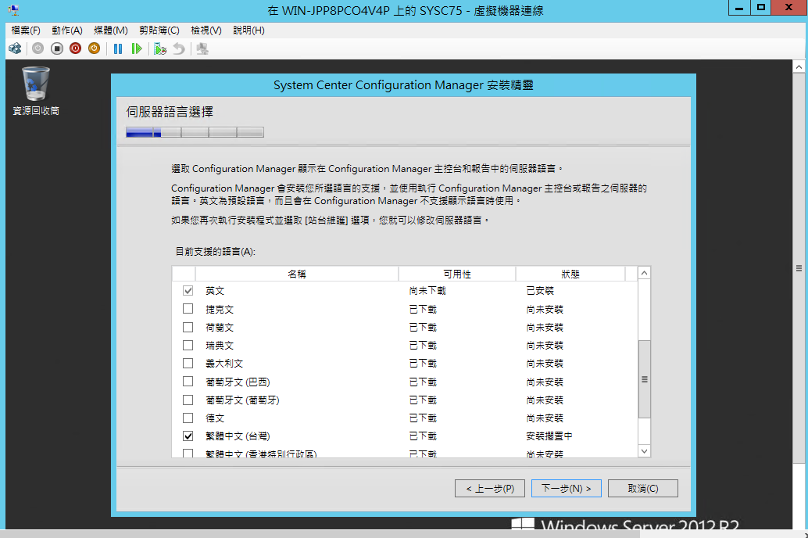This screenshot has width=808, height=538.
Task: Go back with the 上一步(P) button
Action: pyautogui.click(x=489, y=489)
